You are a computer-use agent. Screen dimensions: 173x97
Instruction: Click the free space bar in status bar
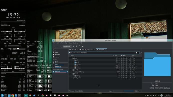(x=129, y=91)
